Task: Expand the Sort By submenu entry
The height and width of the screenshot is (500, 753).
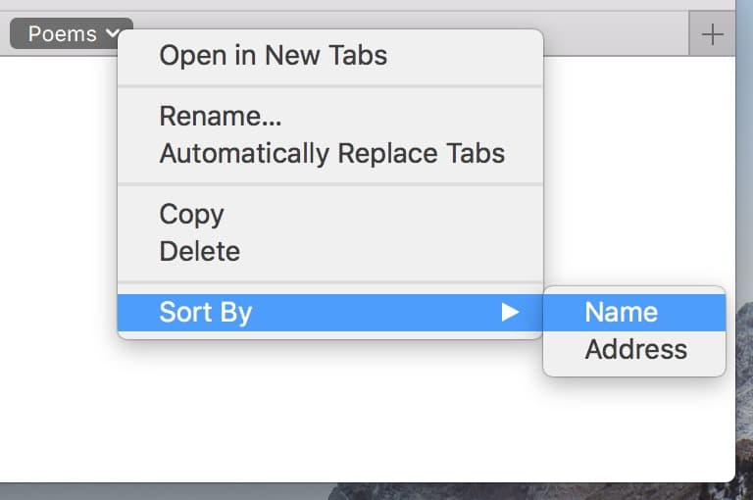Action: (x=206, y=313)
